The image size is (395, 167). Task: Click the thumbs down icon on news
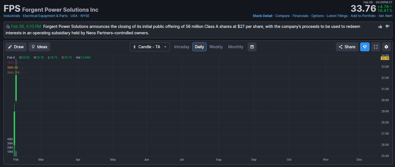click(x=387, y=26)
